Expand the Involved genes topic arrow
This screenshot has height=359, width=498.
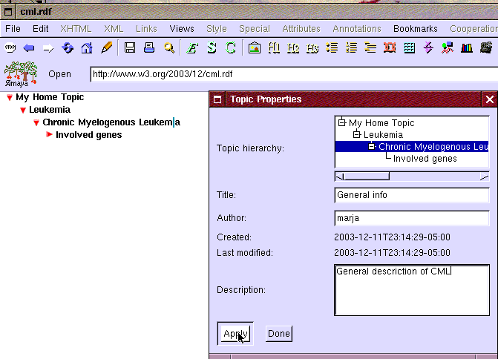pos(50,135)
